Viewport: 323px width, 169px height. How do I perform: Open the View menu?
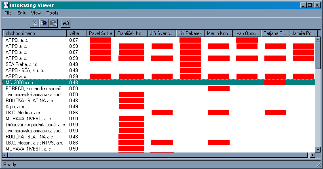[36, 13]
